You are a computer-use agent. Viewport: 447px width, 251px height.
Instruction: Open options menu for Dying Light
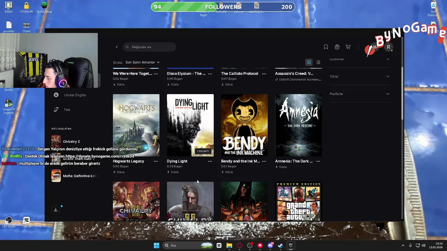(210, 161)
